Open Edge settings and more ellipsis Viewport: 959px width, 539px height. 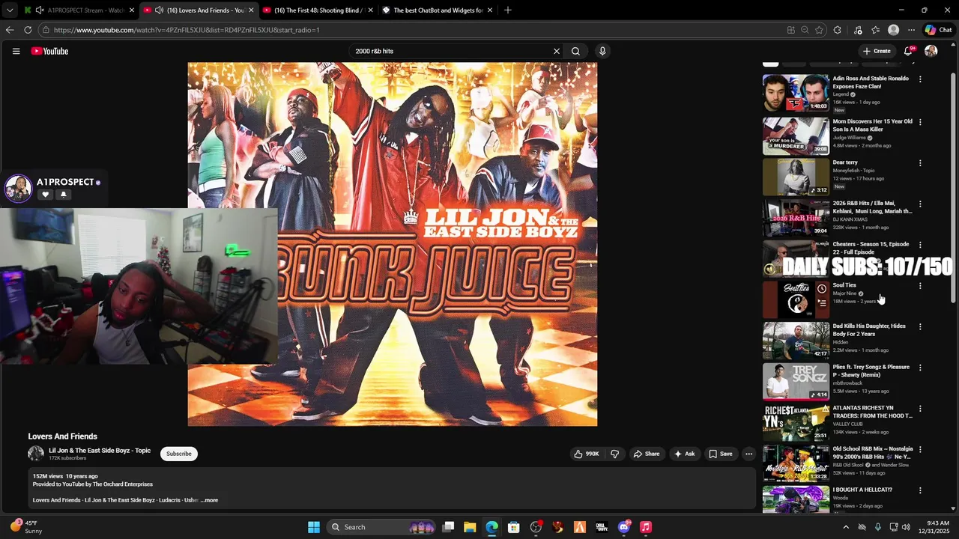(911, 30)
